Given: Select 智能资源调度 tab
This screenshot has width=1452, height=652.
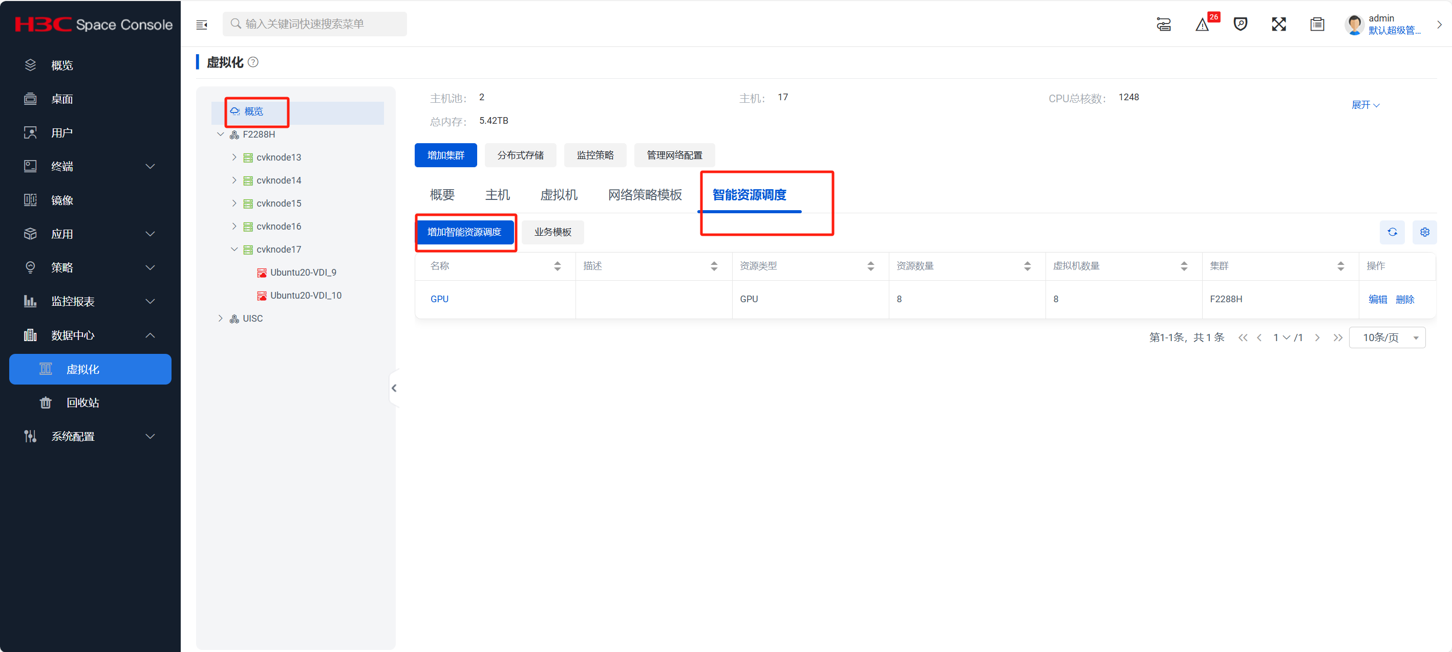Looking at the screenshot, I should [749, 195].
